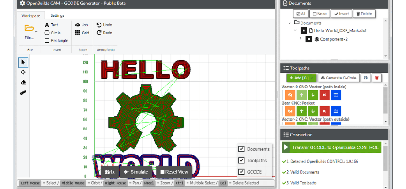Select All documents

coord(301,14)
